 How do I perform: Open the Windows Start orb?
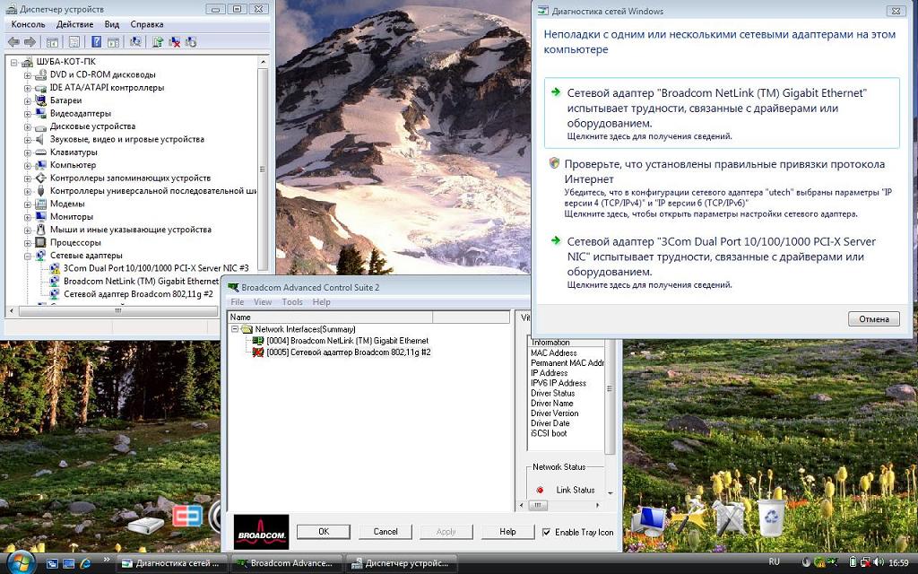(22, 562)
